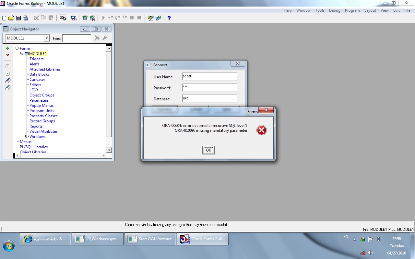Click the Connect to database toolbar icon
415x259 pixels.
click(x=63, y=18)
